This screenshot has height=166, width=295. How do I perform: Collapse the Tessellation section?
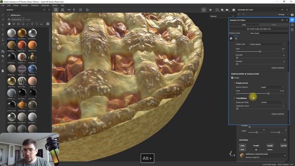click(x=235, y=98)
